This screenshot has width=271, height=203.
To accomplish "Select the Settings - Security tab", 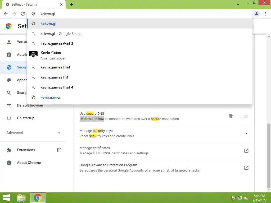I will click(34, 4).
